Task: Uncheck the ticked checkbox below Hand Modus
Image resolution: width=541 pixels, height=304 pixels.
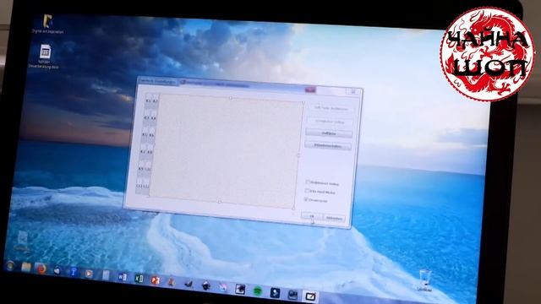Action: pyautogui.click(x=306, y=199)
